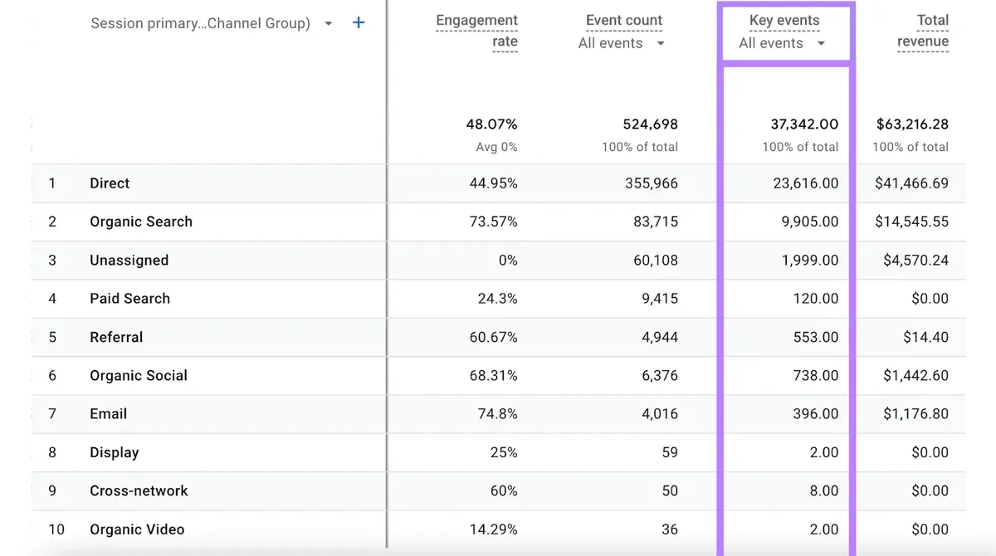The height and width of the screenshot is (556, 996).
Task: Click the total key events 37,342.00
Action: coord(804,124)
